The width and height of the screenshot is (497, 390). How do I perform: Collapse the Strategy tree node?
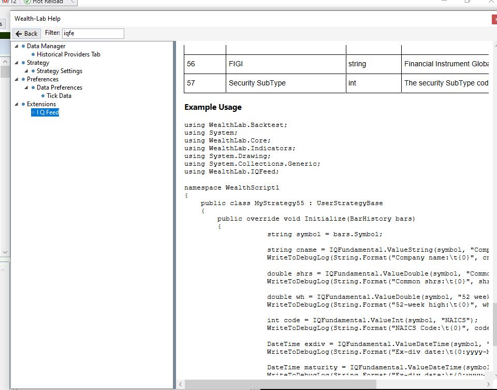tap(17, 63)
